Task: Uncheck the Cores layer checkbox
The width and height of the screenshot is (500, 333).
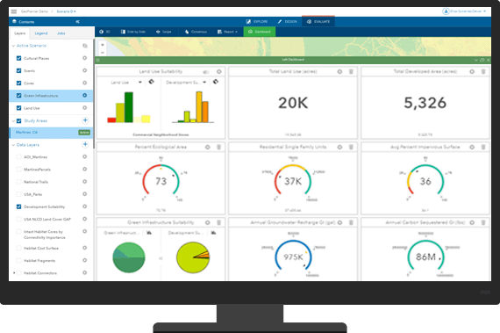Action: click(18, 83)
